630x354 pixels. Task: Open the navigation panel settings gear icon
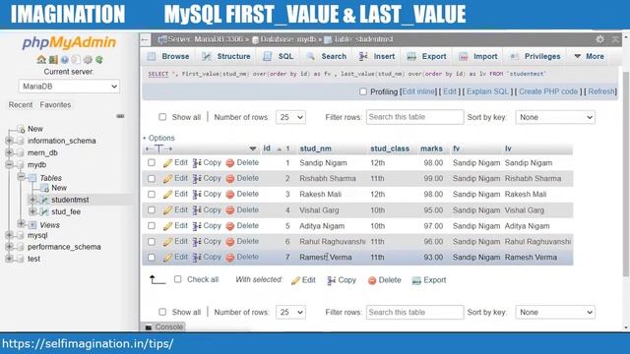pos(88,60)
